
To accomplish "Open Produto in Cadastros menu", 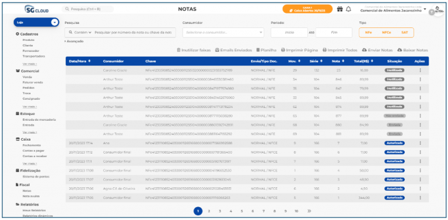I will click(28, 40).
